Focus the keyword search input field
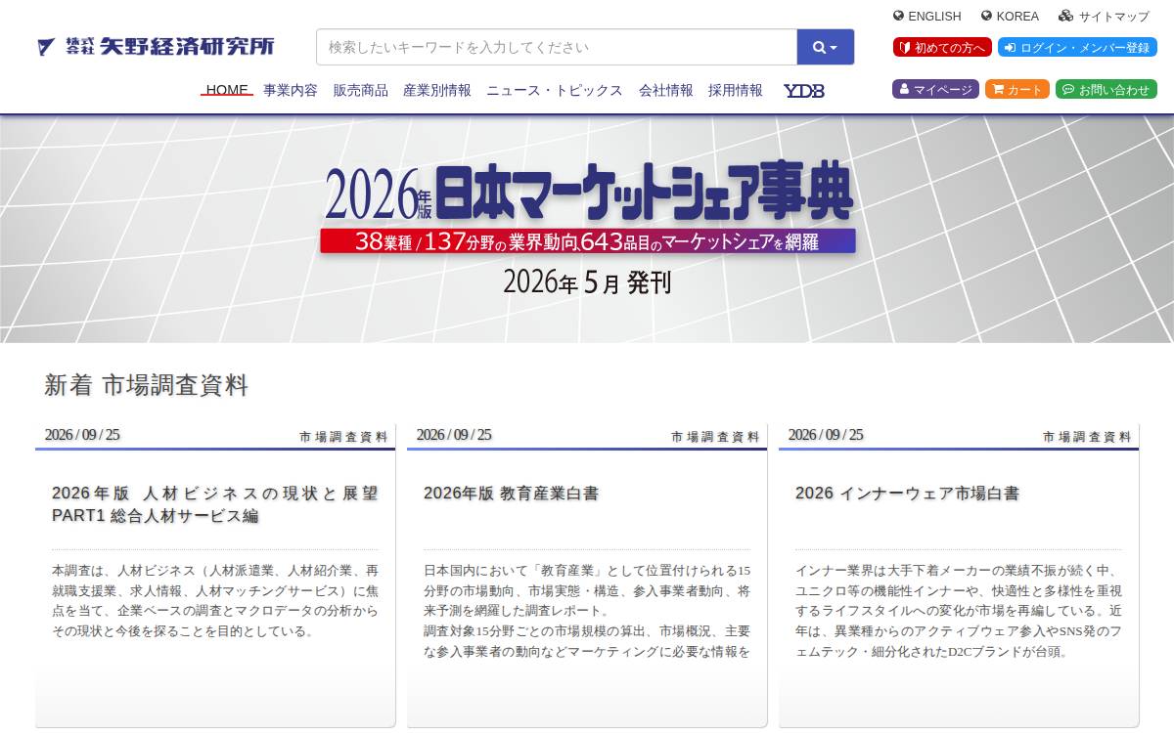 tap(557, 47)
